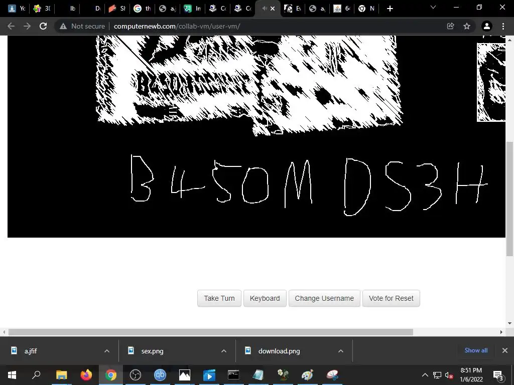Close the active muted tab
This screenshot has height=385, width=514.
click(273, 9)
